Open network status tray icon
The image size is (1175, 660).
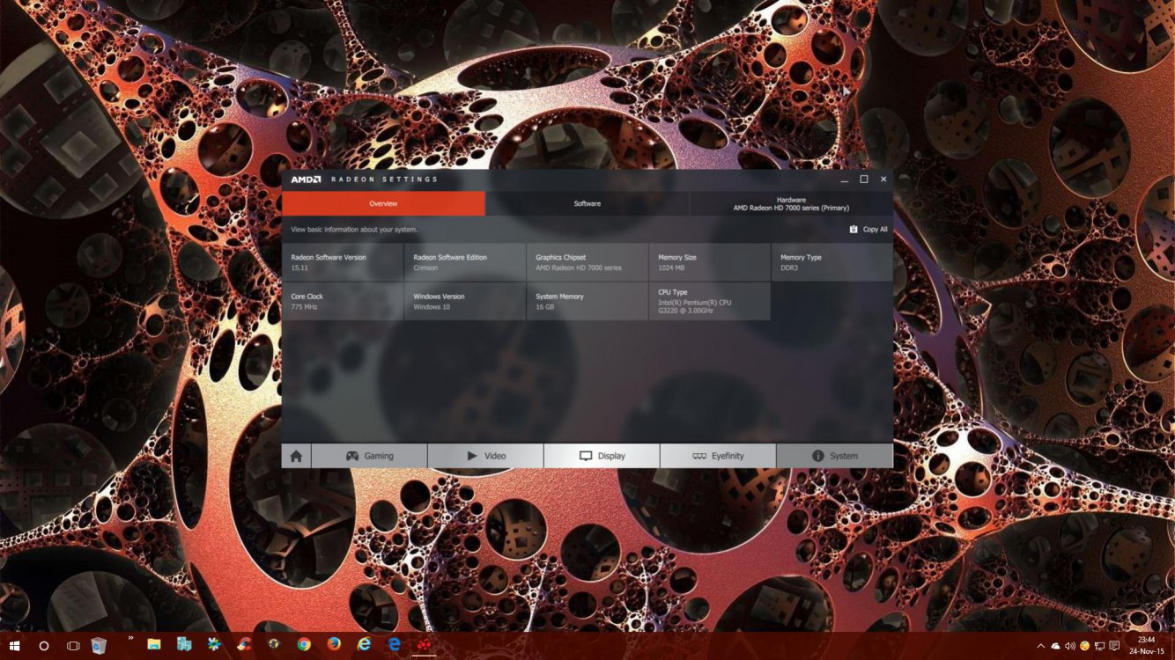(x=1099, y=646)
